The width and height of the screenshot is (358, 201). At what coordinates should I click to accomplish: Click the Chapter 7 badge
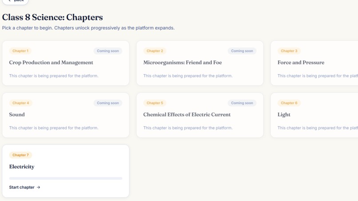tap(20, 155)
